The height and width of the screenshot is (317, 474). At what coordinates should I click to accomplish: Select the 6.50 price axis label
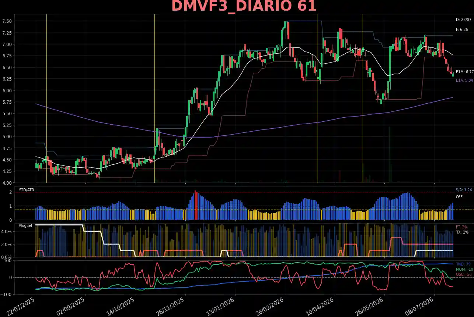click(x=7, y=68)
